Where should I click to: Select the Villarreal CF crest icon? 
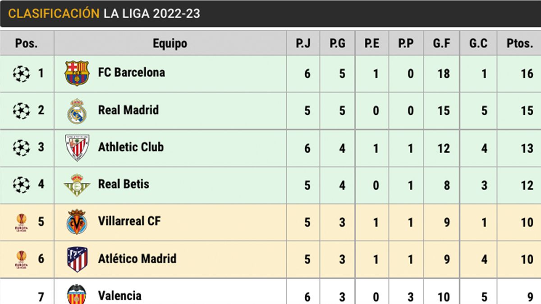pos(77,222)
